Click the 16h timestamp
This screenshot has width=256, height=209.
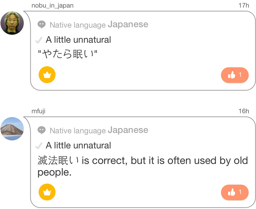(x=244, y=111)
